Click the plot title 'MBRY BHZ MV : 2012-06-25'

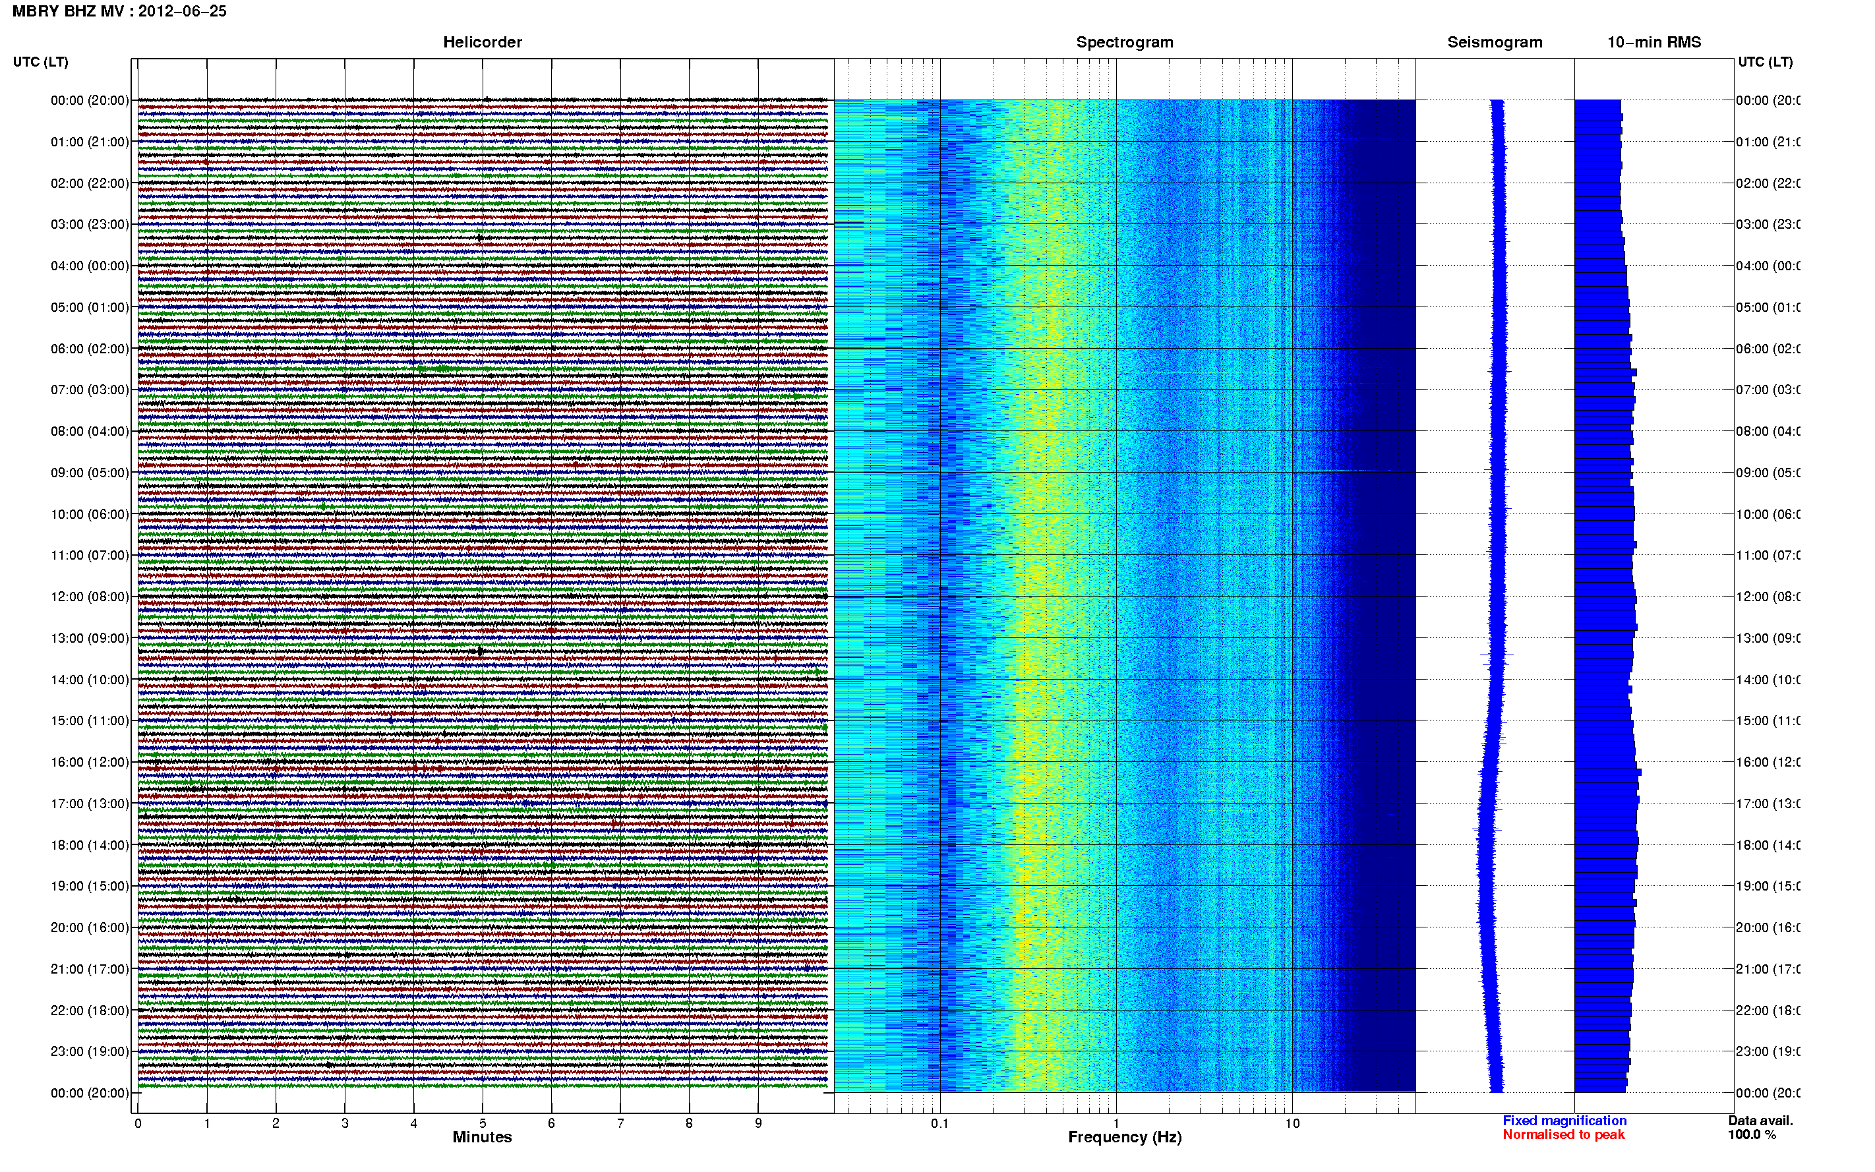coord(119,11)
